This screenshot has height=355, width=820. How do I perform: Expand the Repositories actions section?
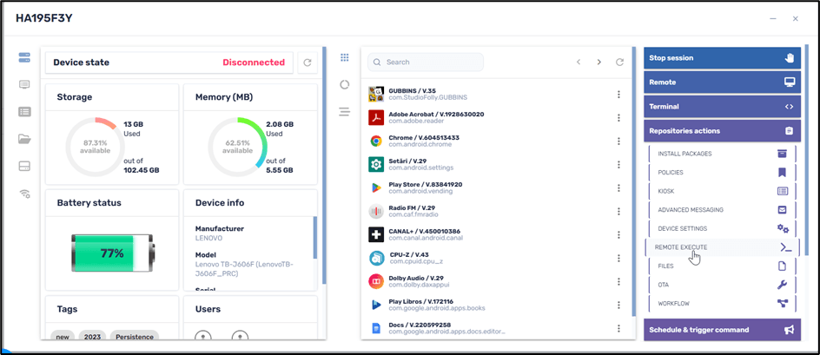[721, 131]
